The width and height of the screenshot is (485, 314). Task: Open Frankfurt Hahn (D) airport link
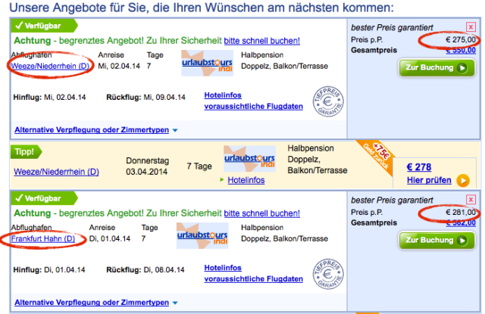(43, 238)
